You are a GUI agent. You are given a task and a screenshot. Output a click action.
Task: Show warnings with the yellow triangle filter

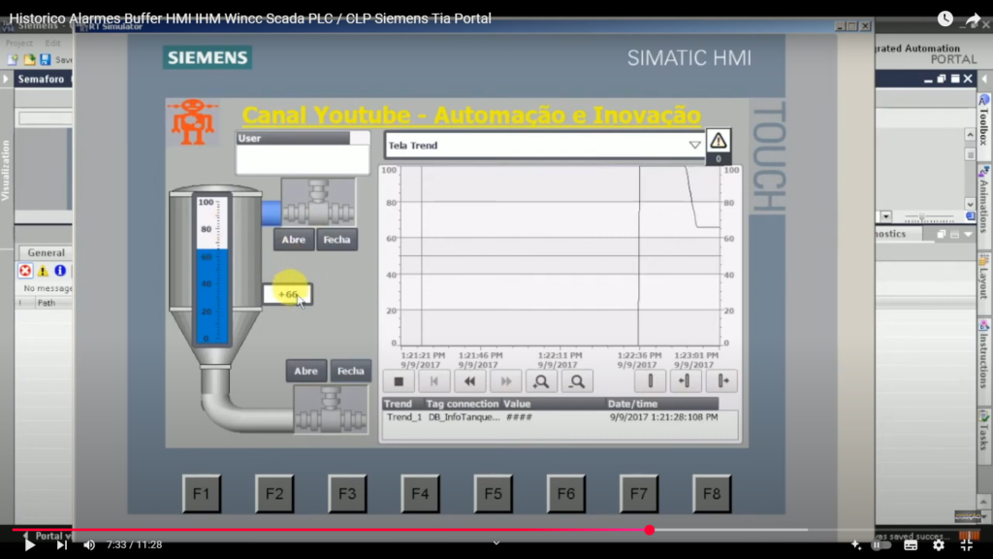pyautogui.click(x=43, y=272)
